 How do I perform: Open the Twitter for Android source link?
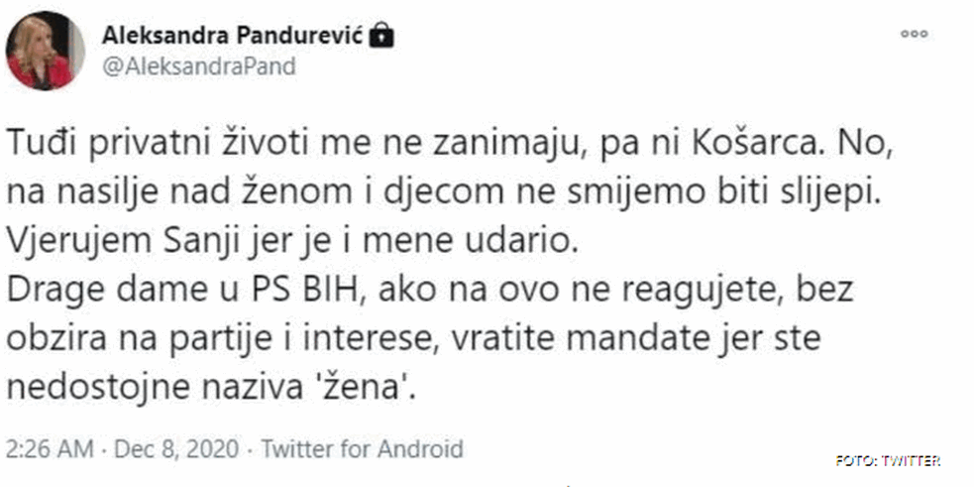point(362,448)
